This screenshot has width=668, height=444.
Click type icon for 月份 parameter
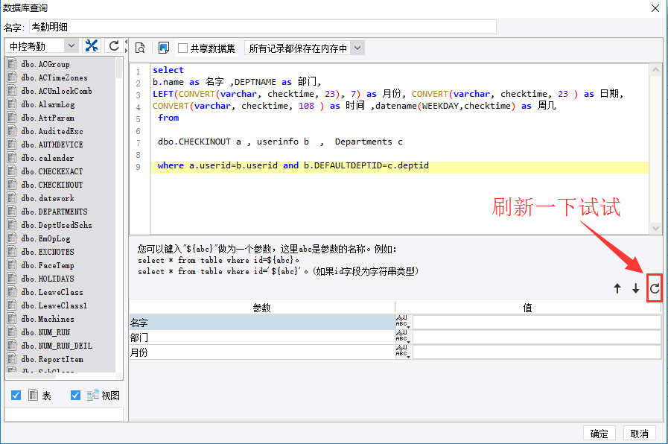coord(403,352)
